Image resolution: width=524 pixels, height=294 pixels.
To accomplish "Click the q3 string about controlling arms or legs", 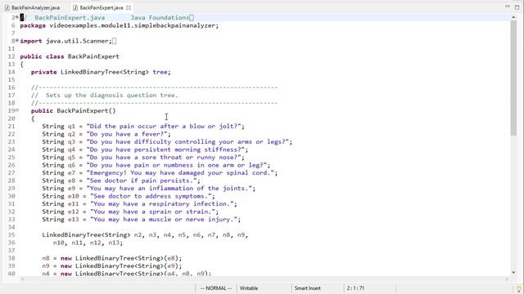I will (x=187, y=141).
